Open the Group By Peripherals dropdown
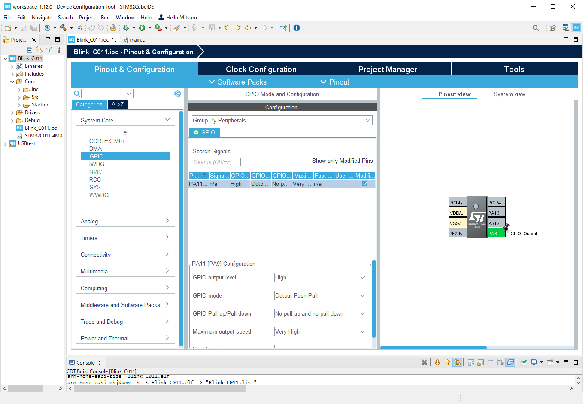Viewport: 583px width, 404px height. pos(282,120)
